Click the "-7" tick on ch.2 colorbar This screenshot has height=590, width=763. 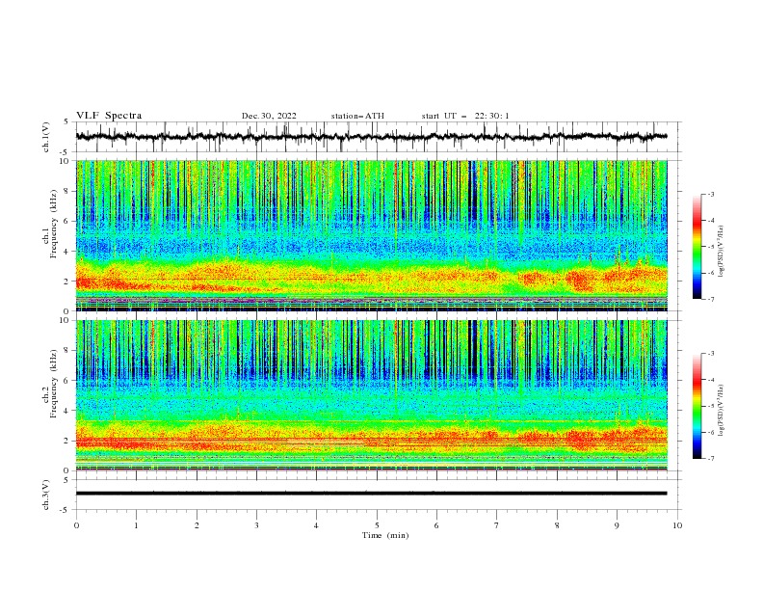point(711,459)
